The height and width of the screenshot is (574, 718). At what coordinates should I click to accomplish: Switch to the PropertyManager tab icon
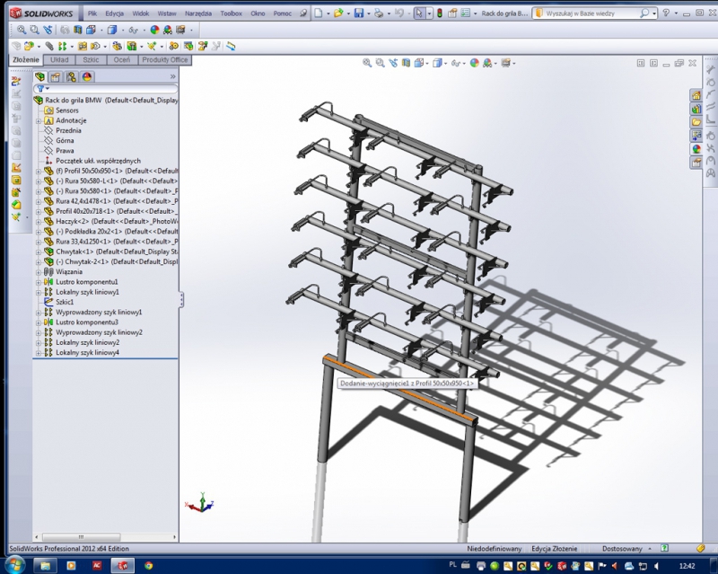55,77
